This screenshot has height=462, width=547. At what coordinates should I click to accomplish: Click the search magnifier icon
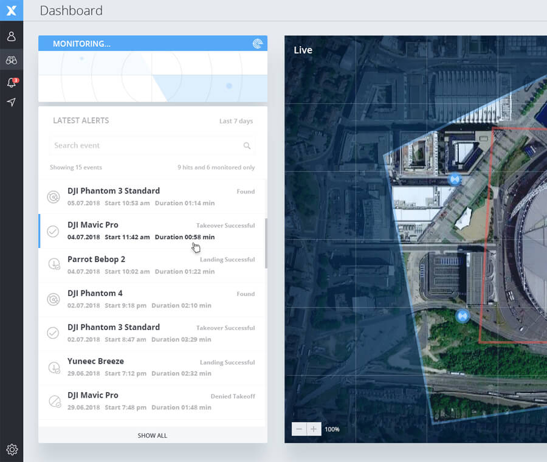point(247,146)
